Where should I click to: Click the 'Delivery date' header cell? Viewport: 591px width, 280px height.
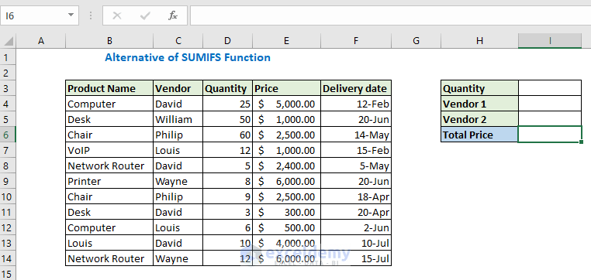pos(356,88)
